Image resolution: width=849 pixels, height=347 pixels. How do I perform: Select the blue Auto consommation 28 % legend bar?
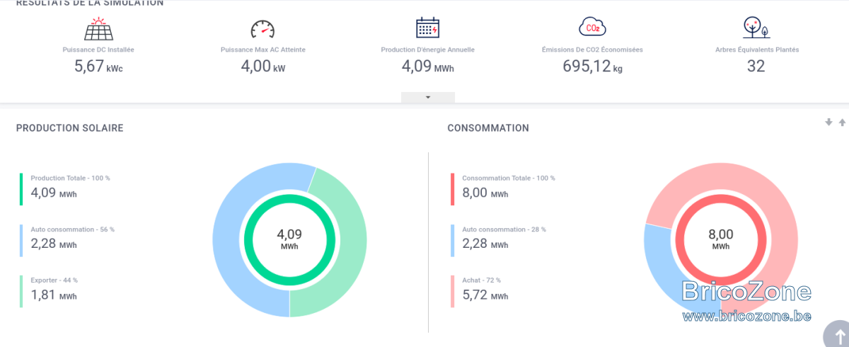(452, 240)
